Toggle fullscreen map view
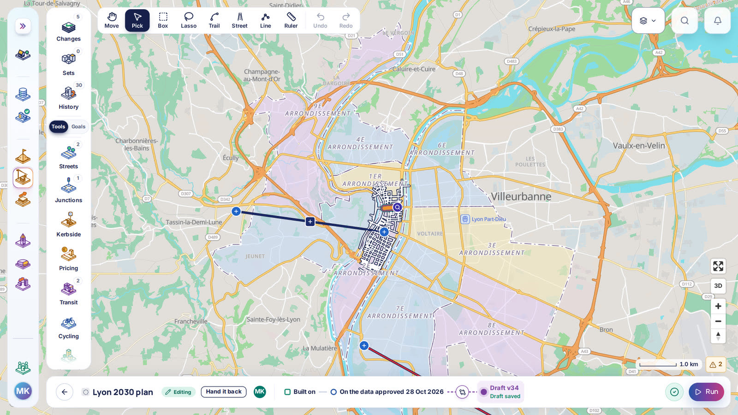 (x=718, y=266)
